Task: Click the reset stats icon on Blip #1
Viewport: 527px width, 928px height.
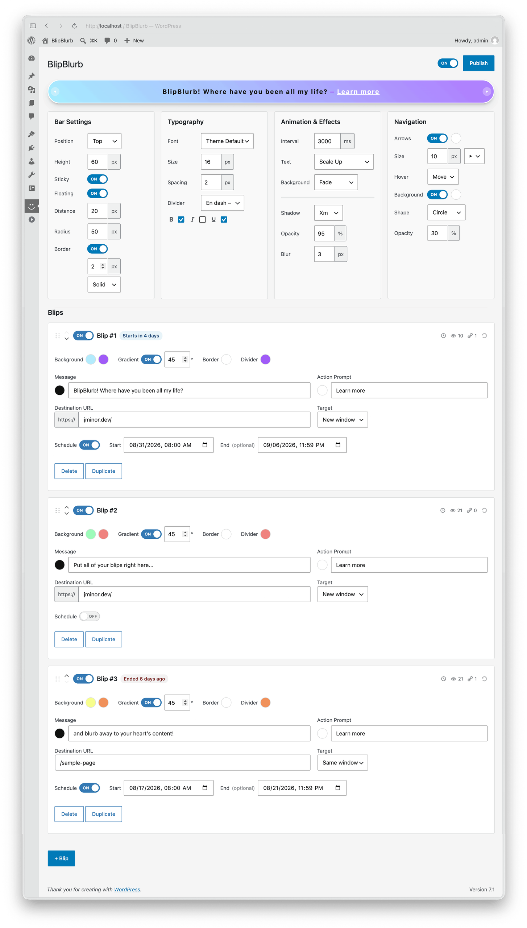Action: pyautogui.click(x=484, y=336)
